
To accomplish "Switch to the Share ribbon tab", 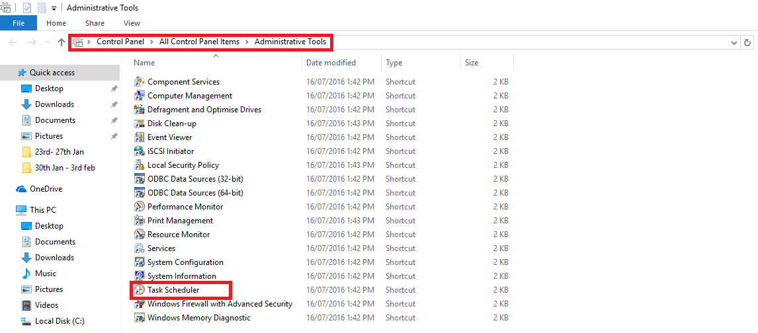I will click(x=95, y=22).
